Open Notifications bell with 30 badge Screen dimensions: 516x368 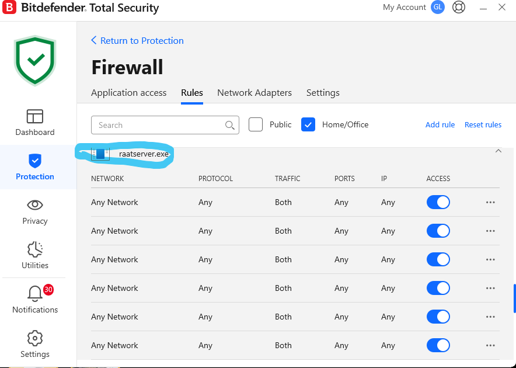coord(35,294)
